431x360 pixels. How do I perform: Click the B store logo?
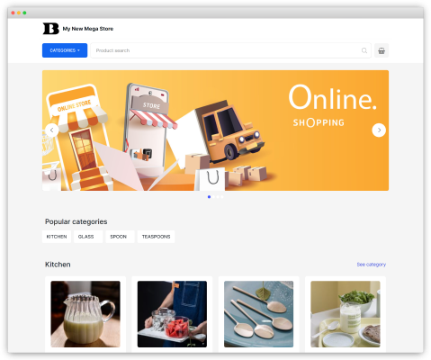50,29
